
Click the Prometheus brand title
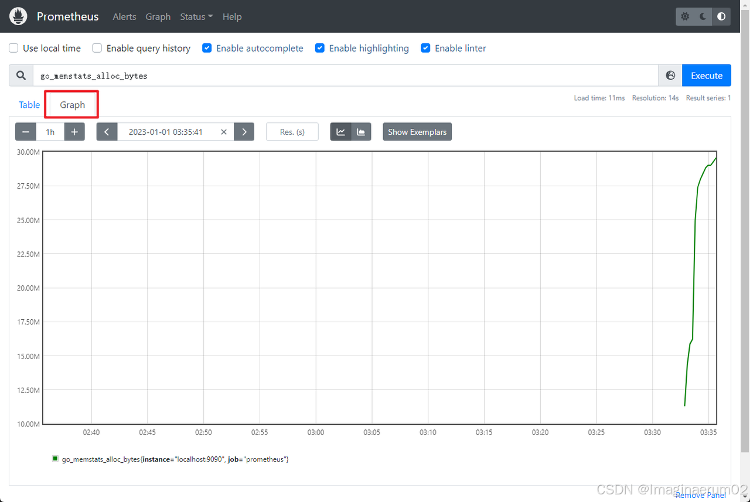(x=68, y=16)
